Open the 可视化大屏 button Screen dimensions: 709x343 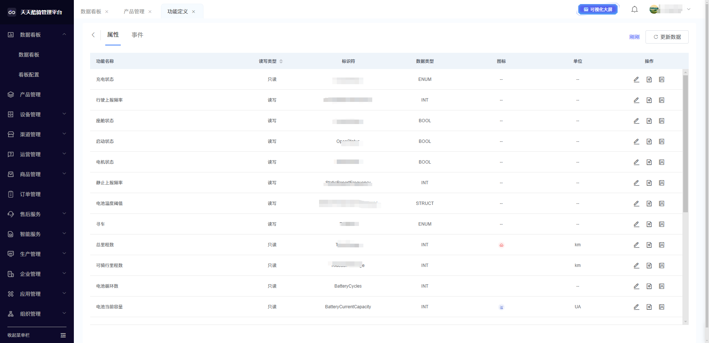tap(597, 10)
